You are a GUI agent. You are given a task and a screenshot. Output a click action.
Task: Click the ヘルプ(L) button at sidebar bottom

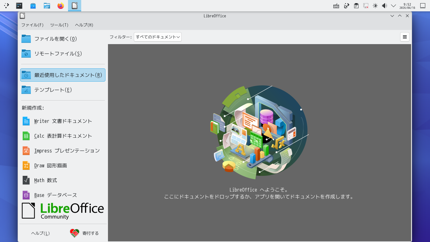point(41,233)
